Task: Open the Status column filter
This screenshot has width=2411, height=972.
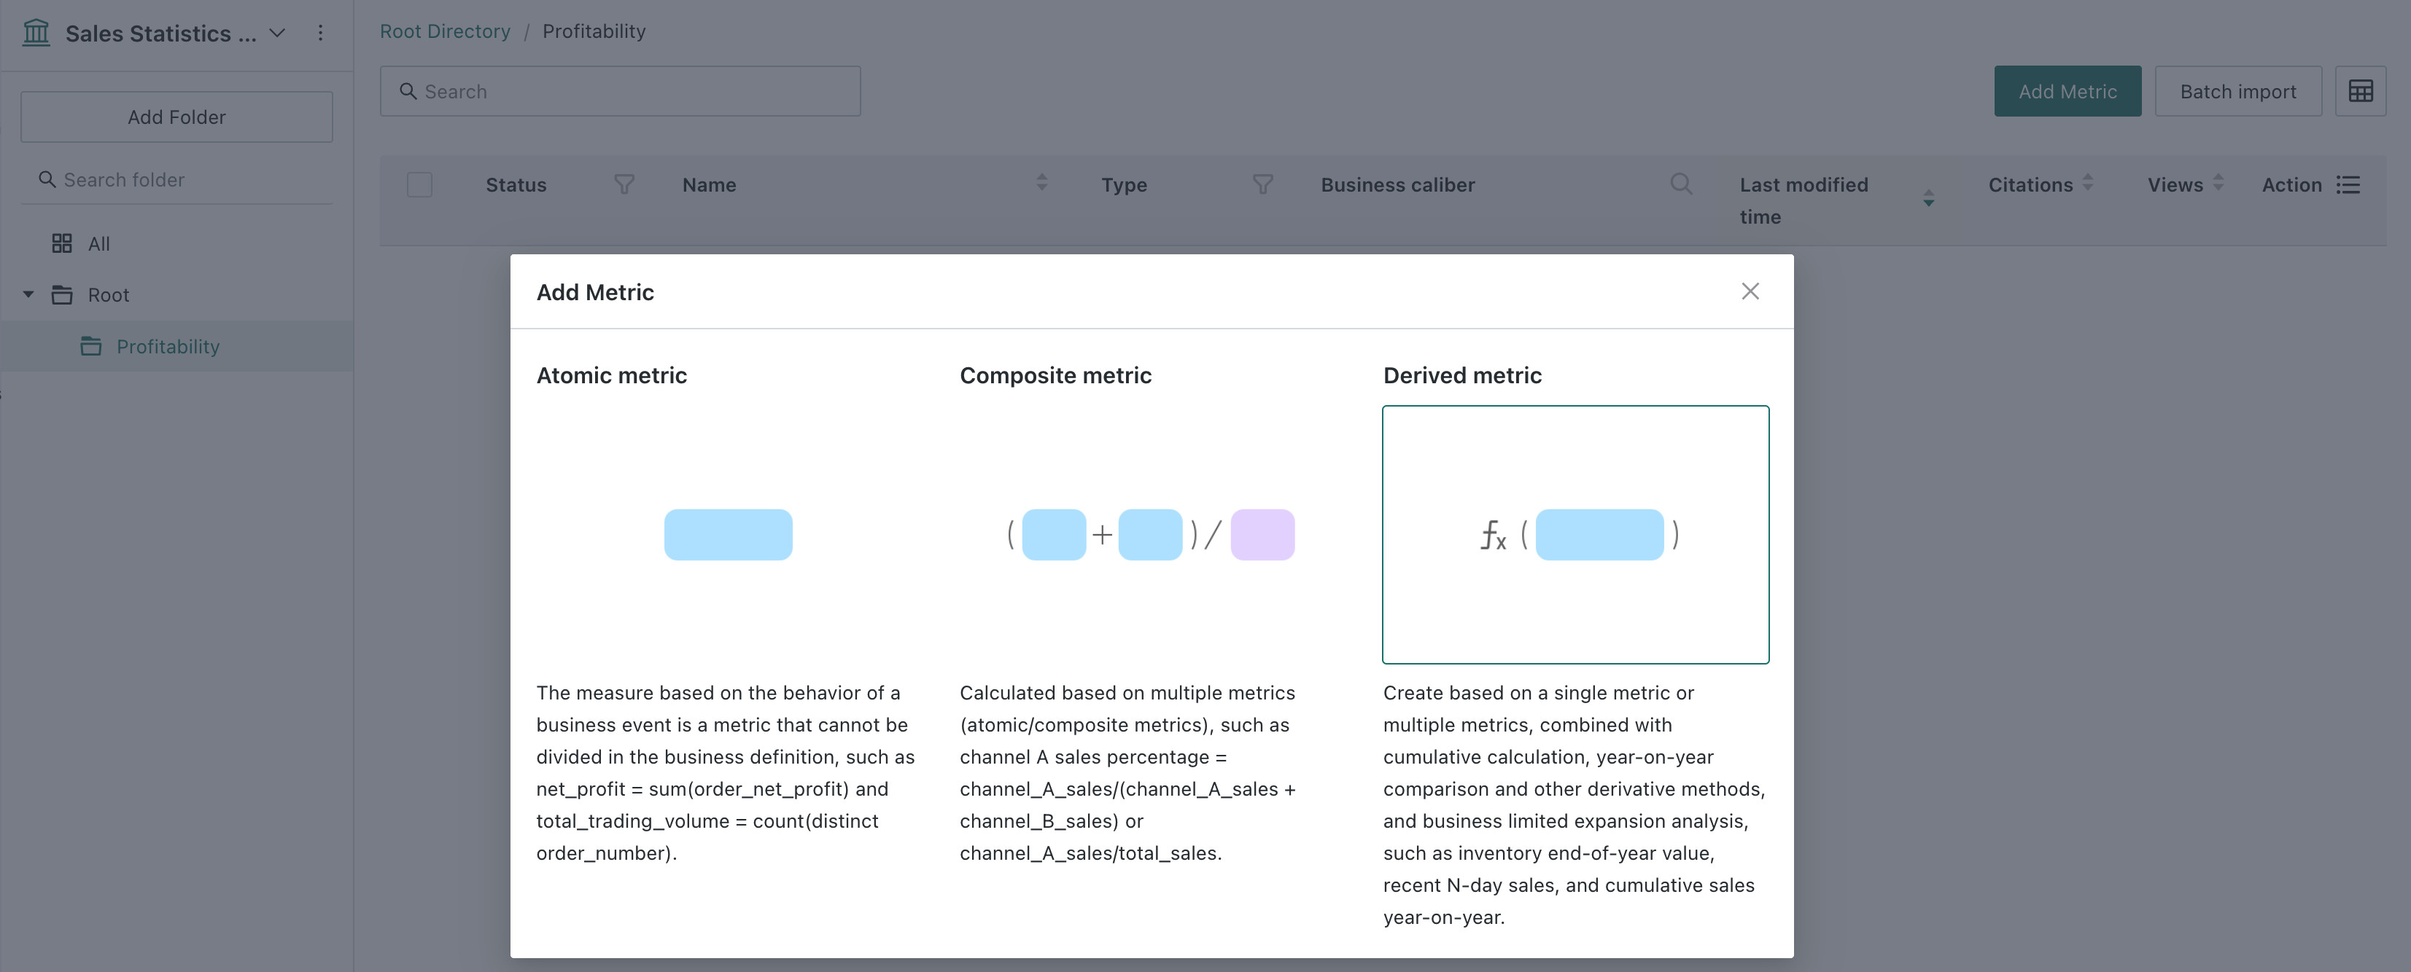Action: (x=624, y=184)
